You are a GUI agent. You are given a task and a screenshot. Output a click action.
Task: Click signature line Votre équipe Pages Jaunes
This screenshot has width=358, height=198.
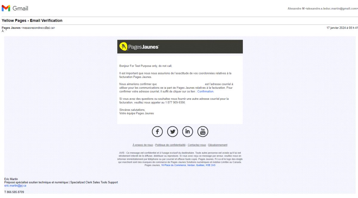tap(137, 113)
